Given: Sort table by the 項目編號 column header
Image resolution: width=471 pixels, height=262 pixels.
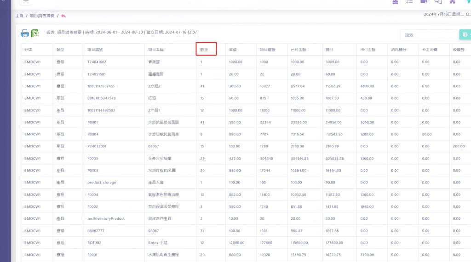Looking at the screenshot, I should click(x=95, y=50).
